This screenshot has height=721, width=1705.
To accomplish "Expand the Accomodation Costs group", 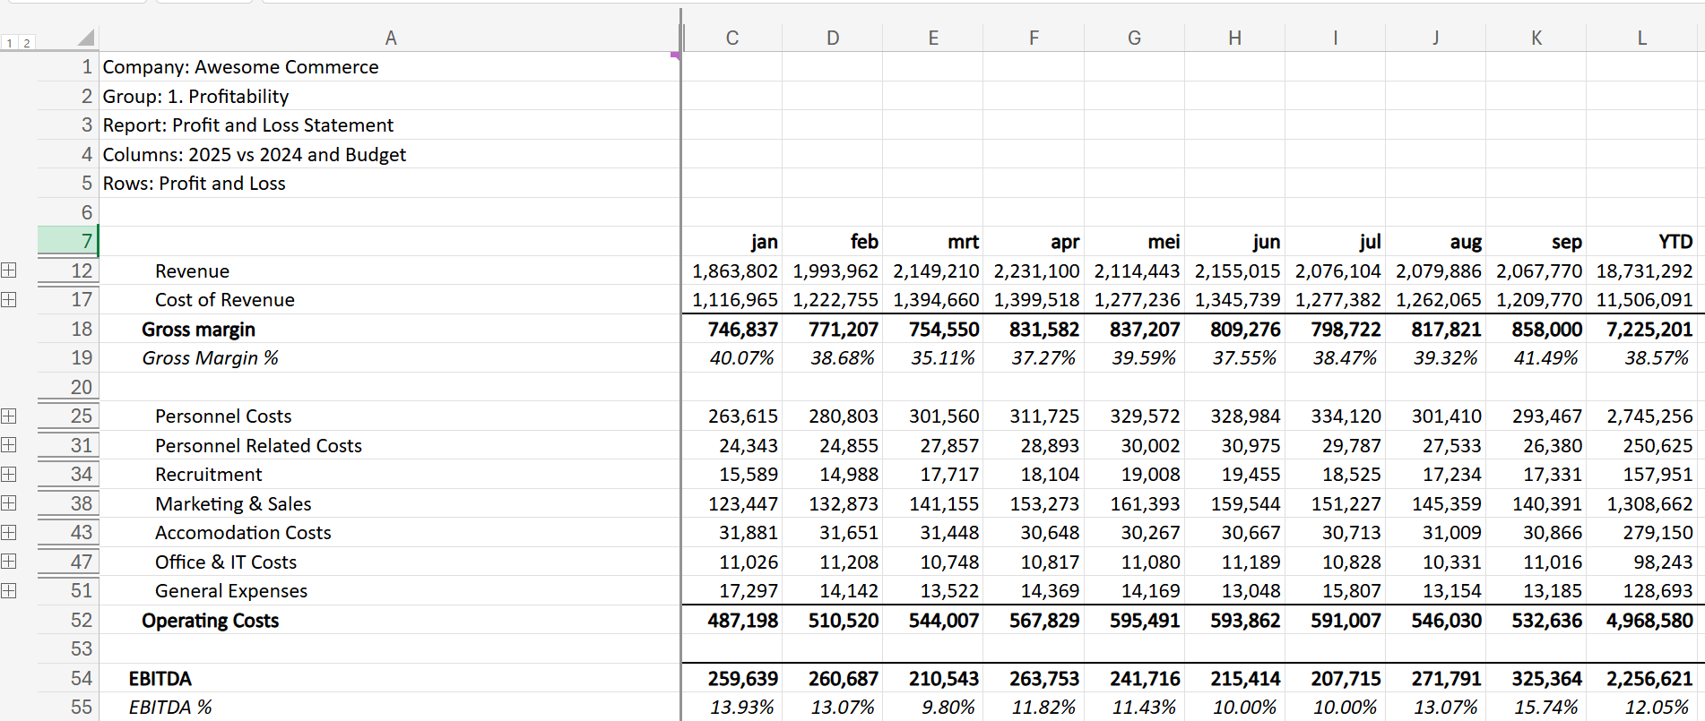I will pyautogui.click(x=9, y=532).
